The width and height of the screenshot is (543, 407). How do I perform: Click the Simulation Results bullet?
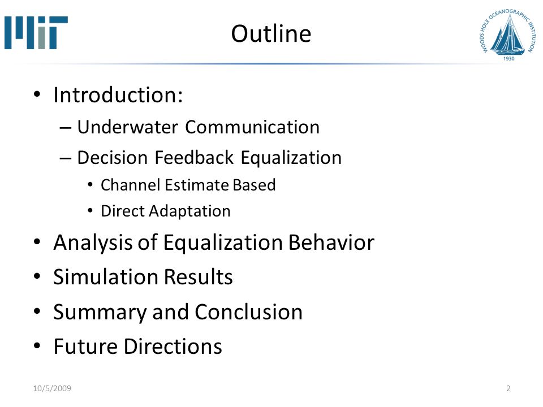click(x=143, y=277)
